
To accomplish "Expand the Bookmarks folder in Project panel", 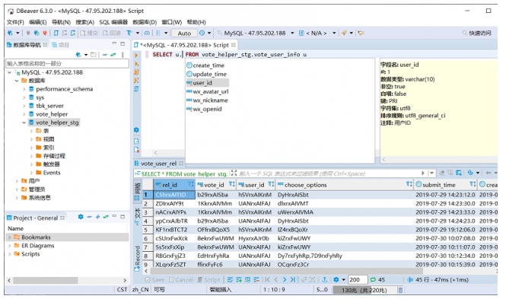I will [9, 237].
